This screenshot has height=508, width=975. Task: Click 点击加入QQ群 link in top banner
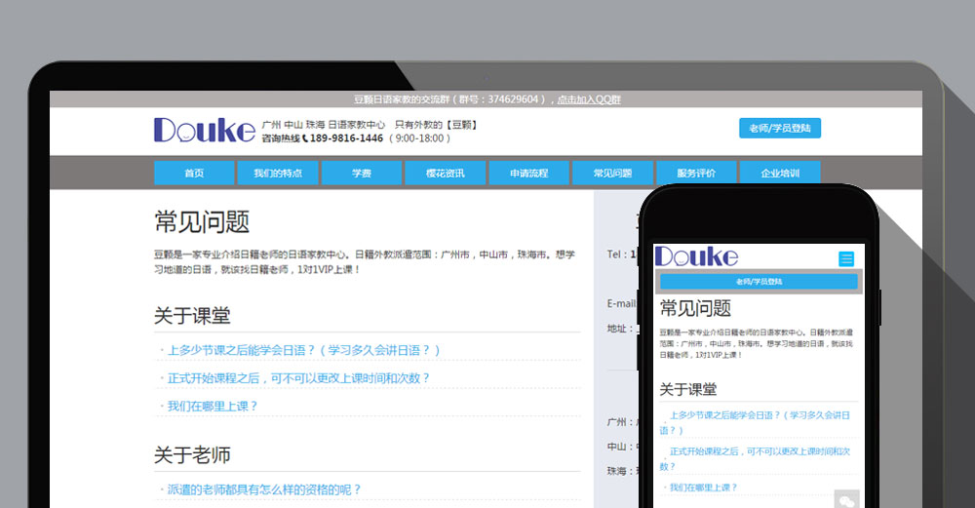point(589,99)
